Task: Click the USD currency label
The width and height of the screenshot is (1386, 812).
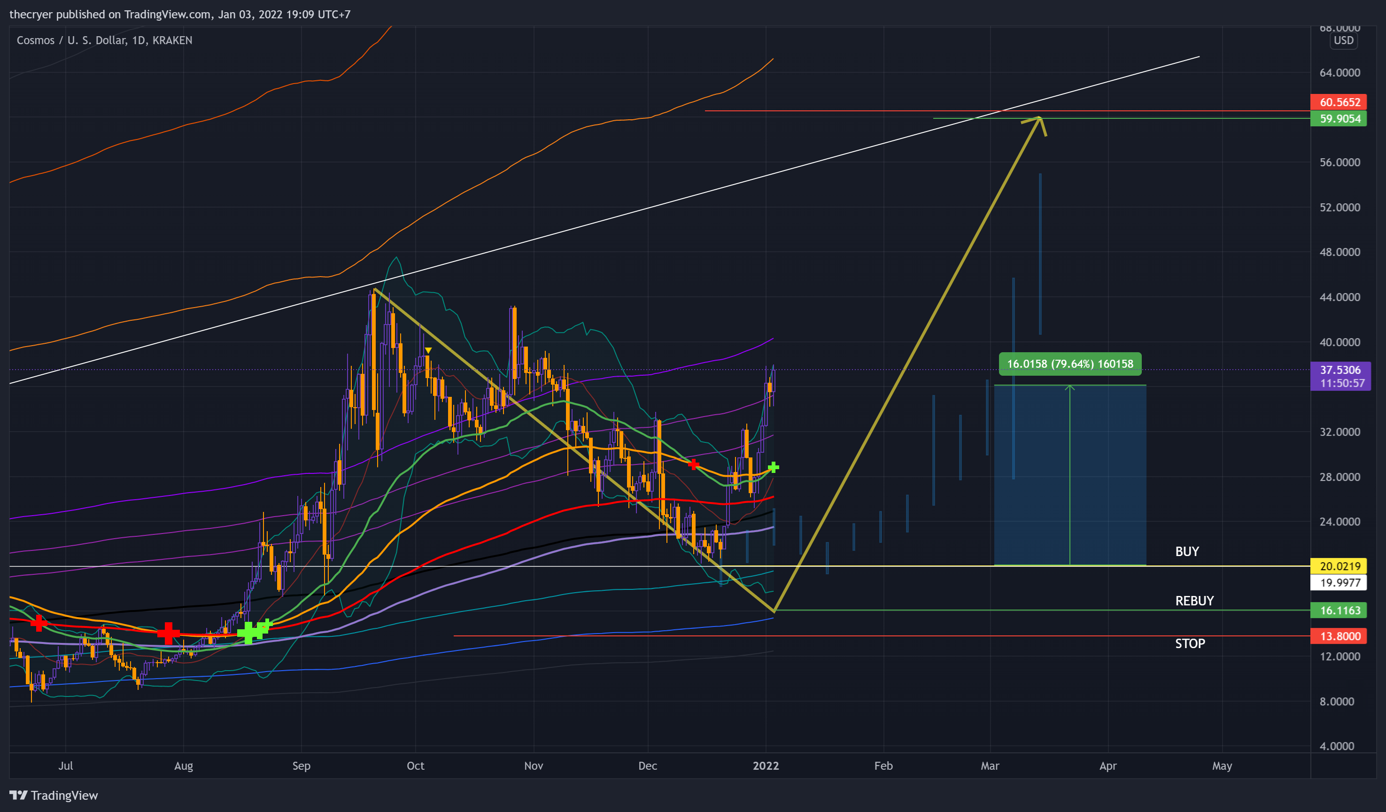Action: click(x=1343, y=40)
